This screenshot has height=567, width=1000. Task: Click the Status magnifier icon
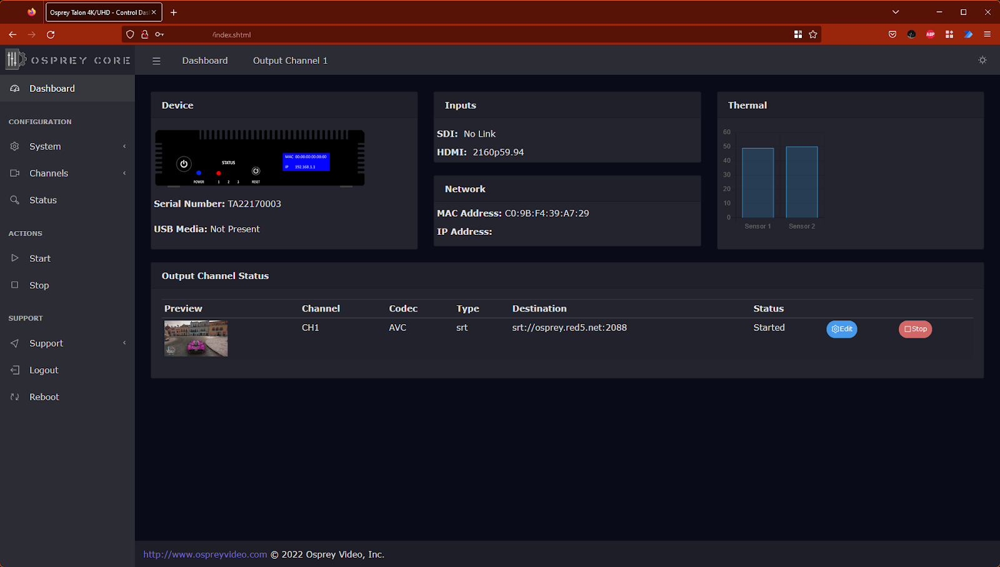[15, 200]
